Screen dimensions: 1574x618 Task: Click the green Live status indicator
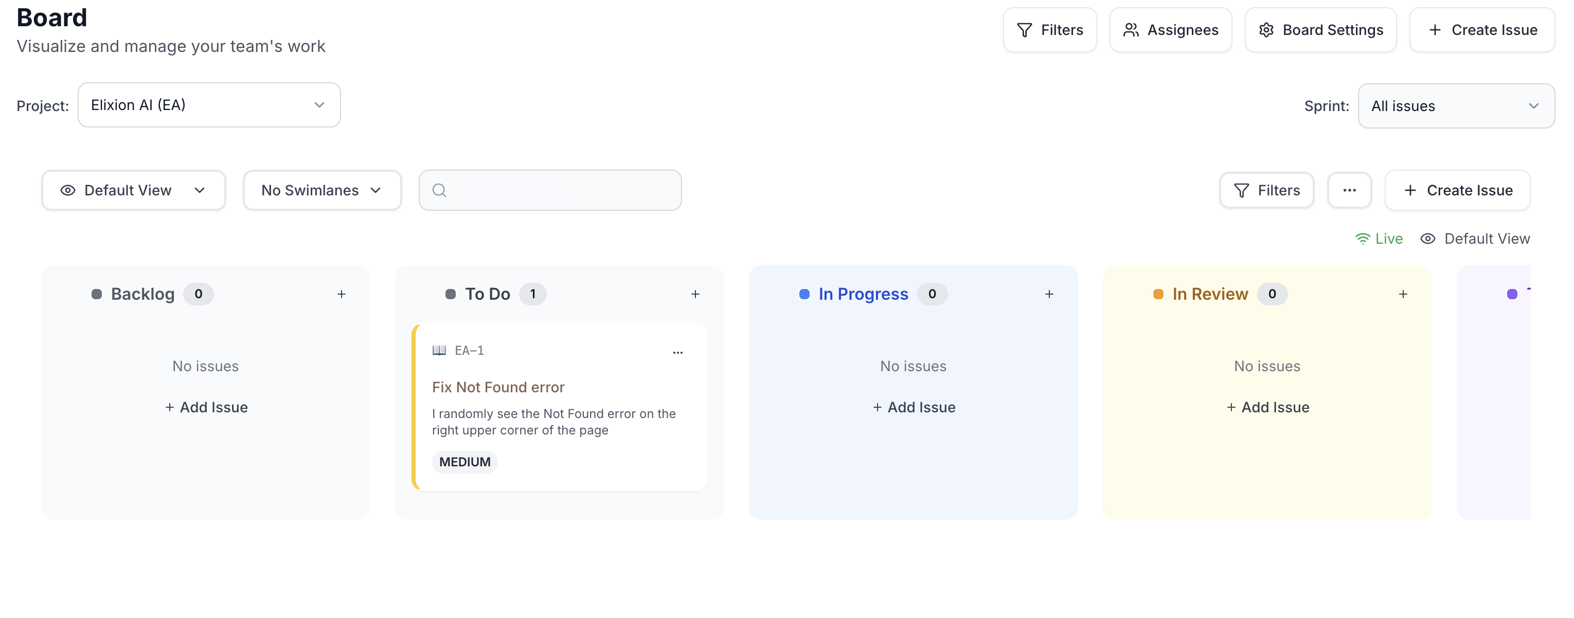(x=1379, y=239)
